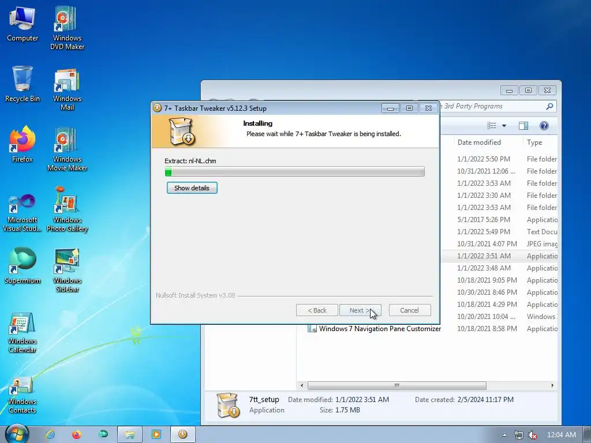Show hidden system tray icons
This screenshot has height=443, width=591.
504,435
